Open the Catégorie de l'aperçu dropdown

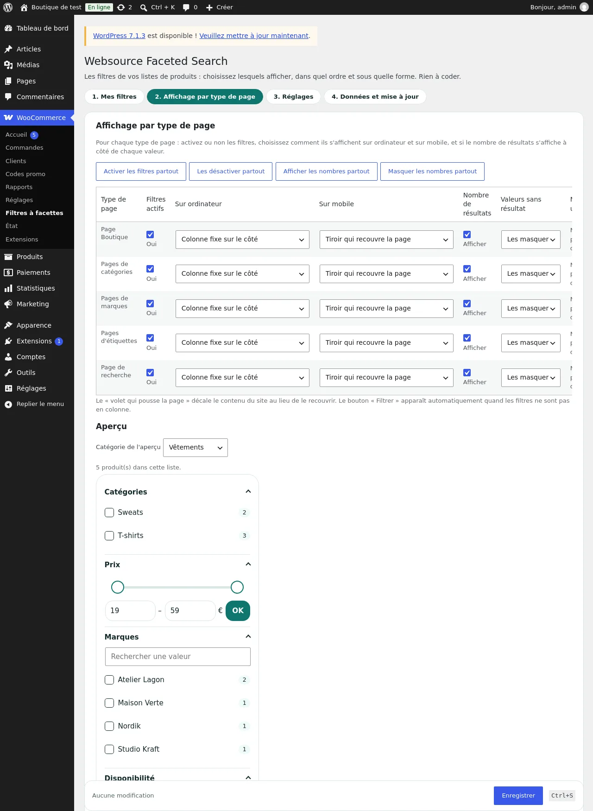click(x=196, y=448)
